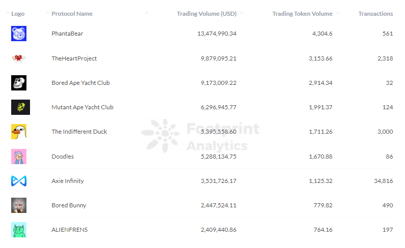Click the Bored Bunny logo thumbnail

pos(19,205)
